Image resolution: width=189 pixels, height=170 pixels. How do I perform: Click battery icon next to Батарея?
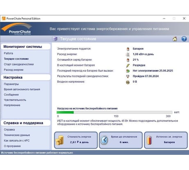[128, 49]
